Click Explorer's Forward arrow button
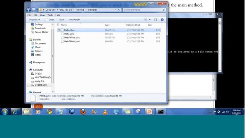Viewport: 245px width, 138px height. pyautogui.click(x=33, y=10)
